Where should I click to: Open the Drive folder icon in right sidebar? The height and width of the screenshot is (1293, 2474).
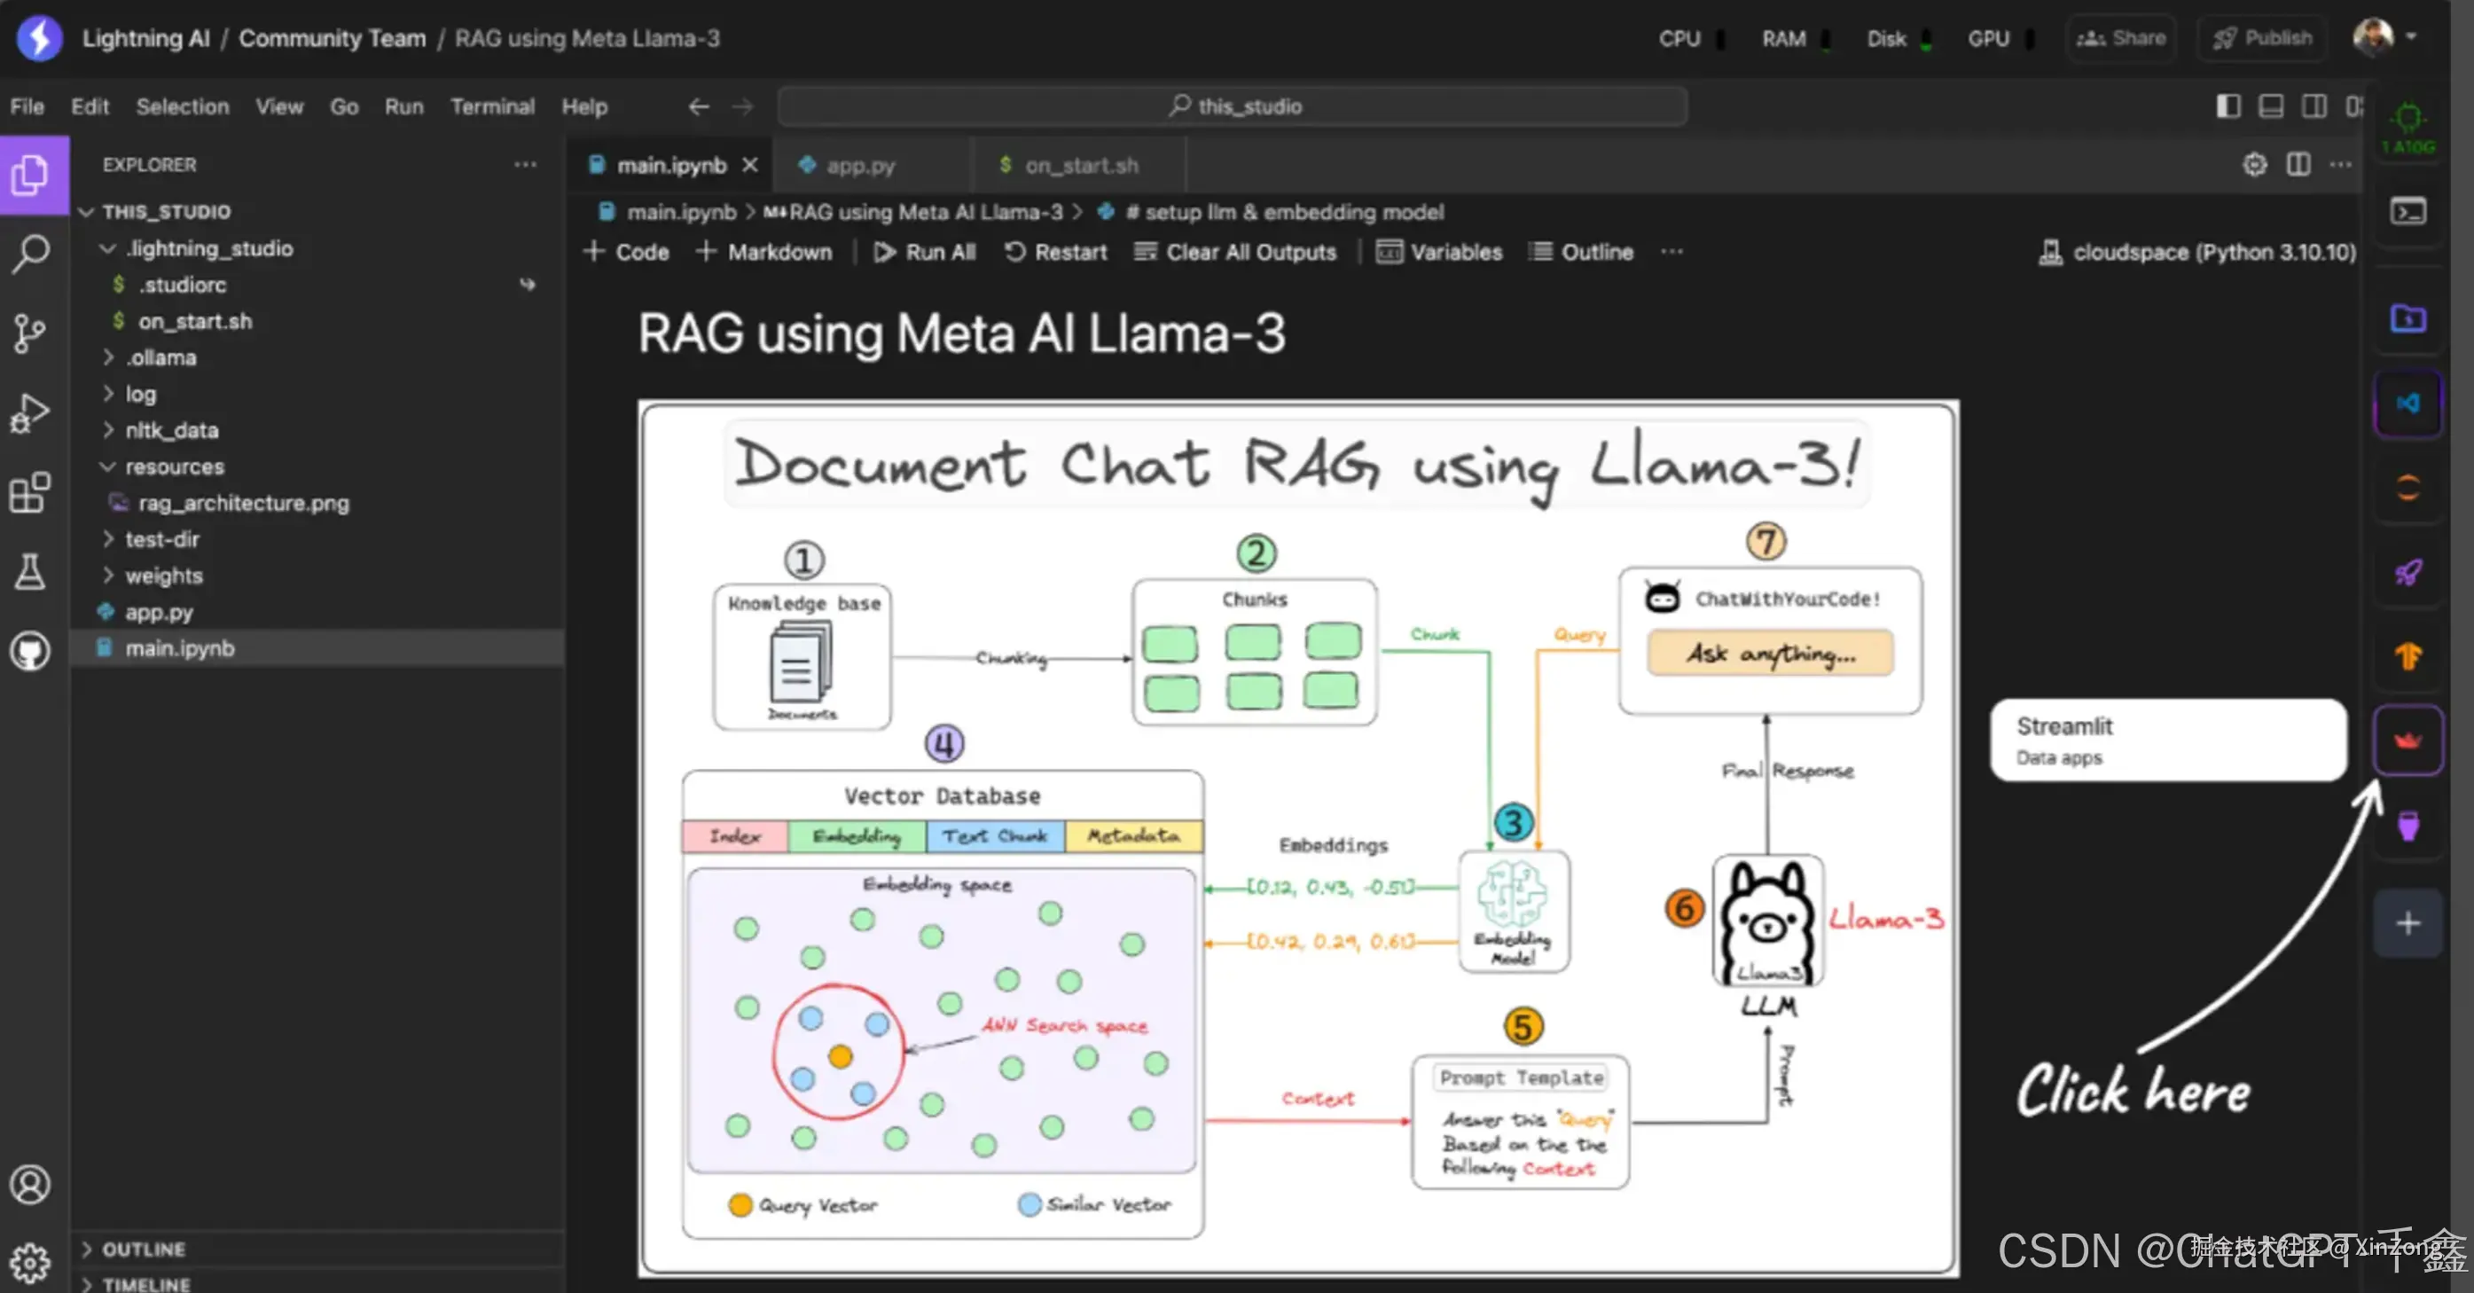2407,318
